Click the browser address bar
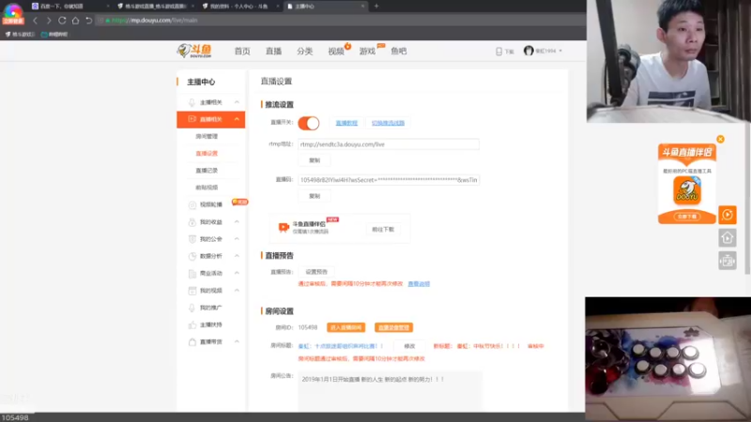751x422 pixels. [x=340, y=21]
